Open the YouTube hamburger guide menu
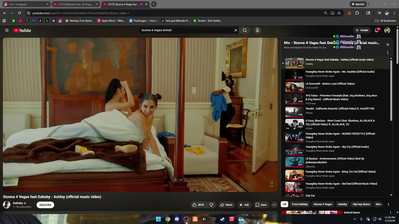The image size is (399, 224). click(x=7, y=30)
